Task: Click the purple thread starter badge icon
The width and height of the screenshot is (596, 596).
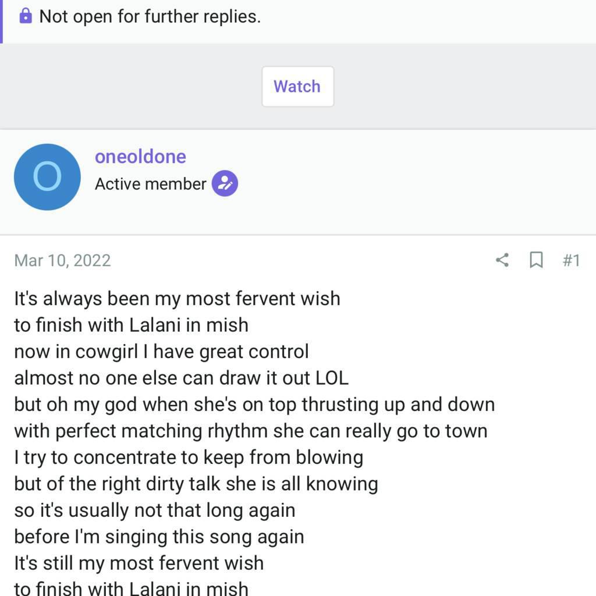Action: [x=225, y=184]
